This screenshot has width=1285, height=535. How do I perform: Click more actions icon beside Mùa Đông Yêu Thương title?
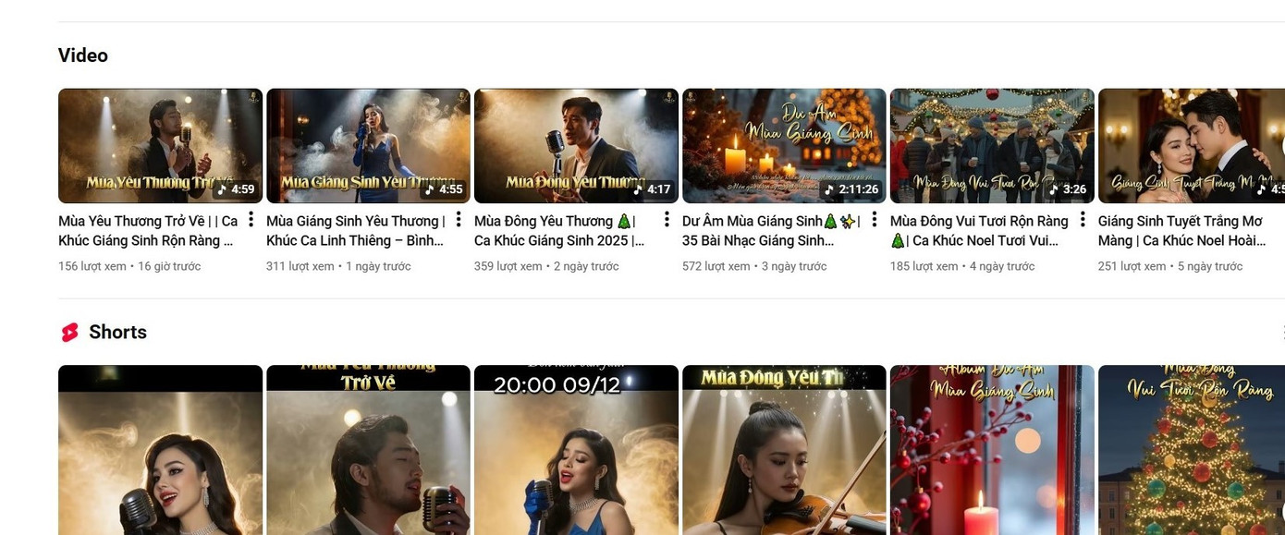click(x=667, y=220)
